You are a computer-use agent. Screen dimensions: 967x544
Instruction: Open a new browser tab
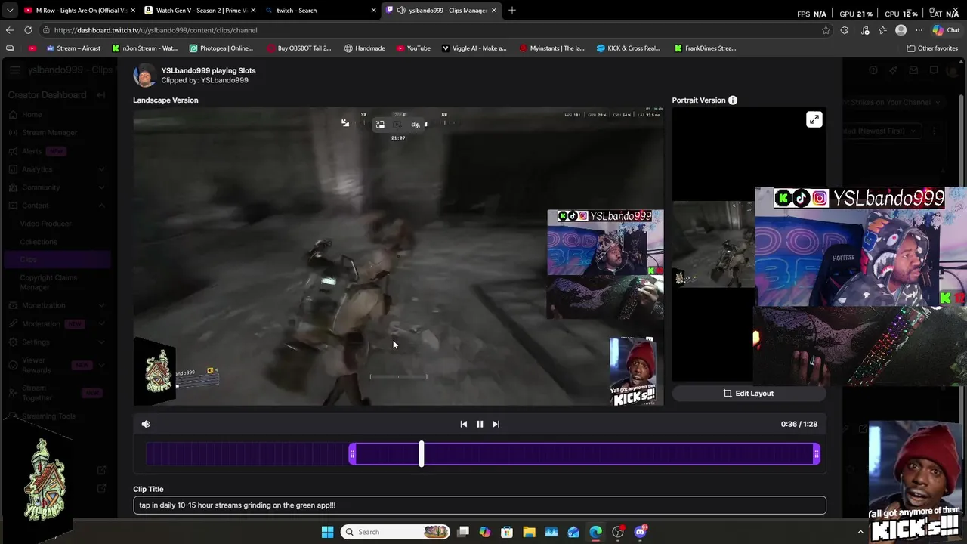tap(512, 10)
